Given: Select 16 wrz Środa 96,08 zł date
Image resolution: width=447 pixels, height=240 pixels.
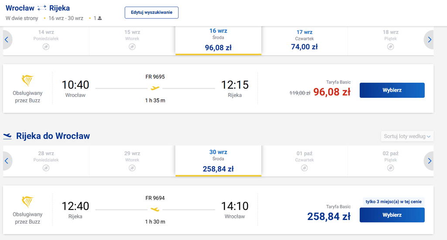Looking at the screenshot, I should 218,40.
